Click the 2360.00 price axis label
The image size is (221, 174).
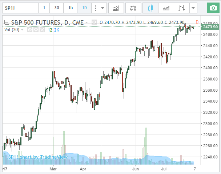pyautogui.click(x=210, y=90)
